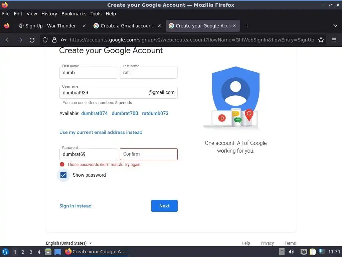
Task: Select the Firefox taskbar window entry
Action: click(x=96, y=252)
